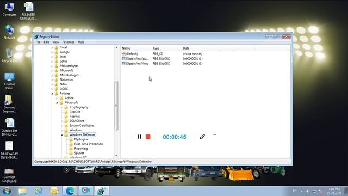Screen dimensions: 348x196
Task: Expand the Intel key
Action: tap(52, 57)
